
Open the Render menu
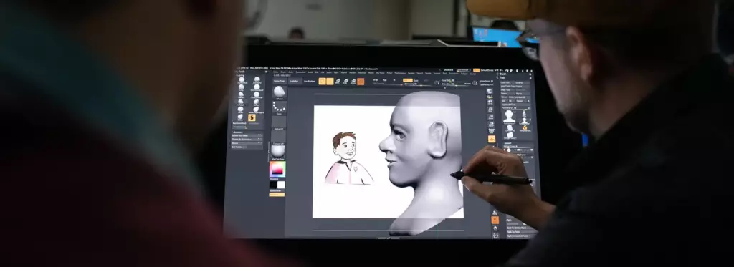point(411,74)
